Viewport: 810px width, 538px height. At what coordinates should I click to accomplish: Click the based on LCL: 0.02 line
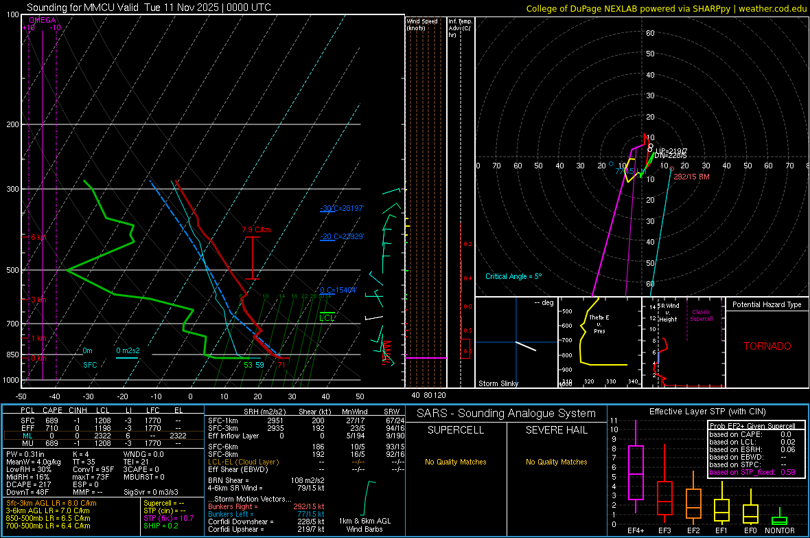point(752,442)
